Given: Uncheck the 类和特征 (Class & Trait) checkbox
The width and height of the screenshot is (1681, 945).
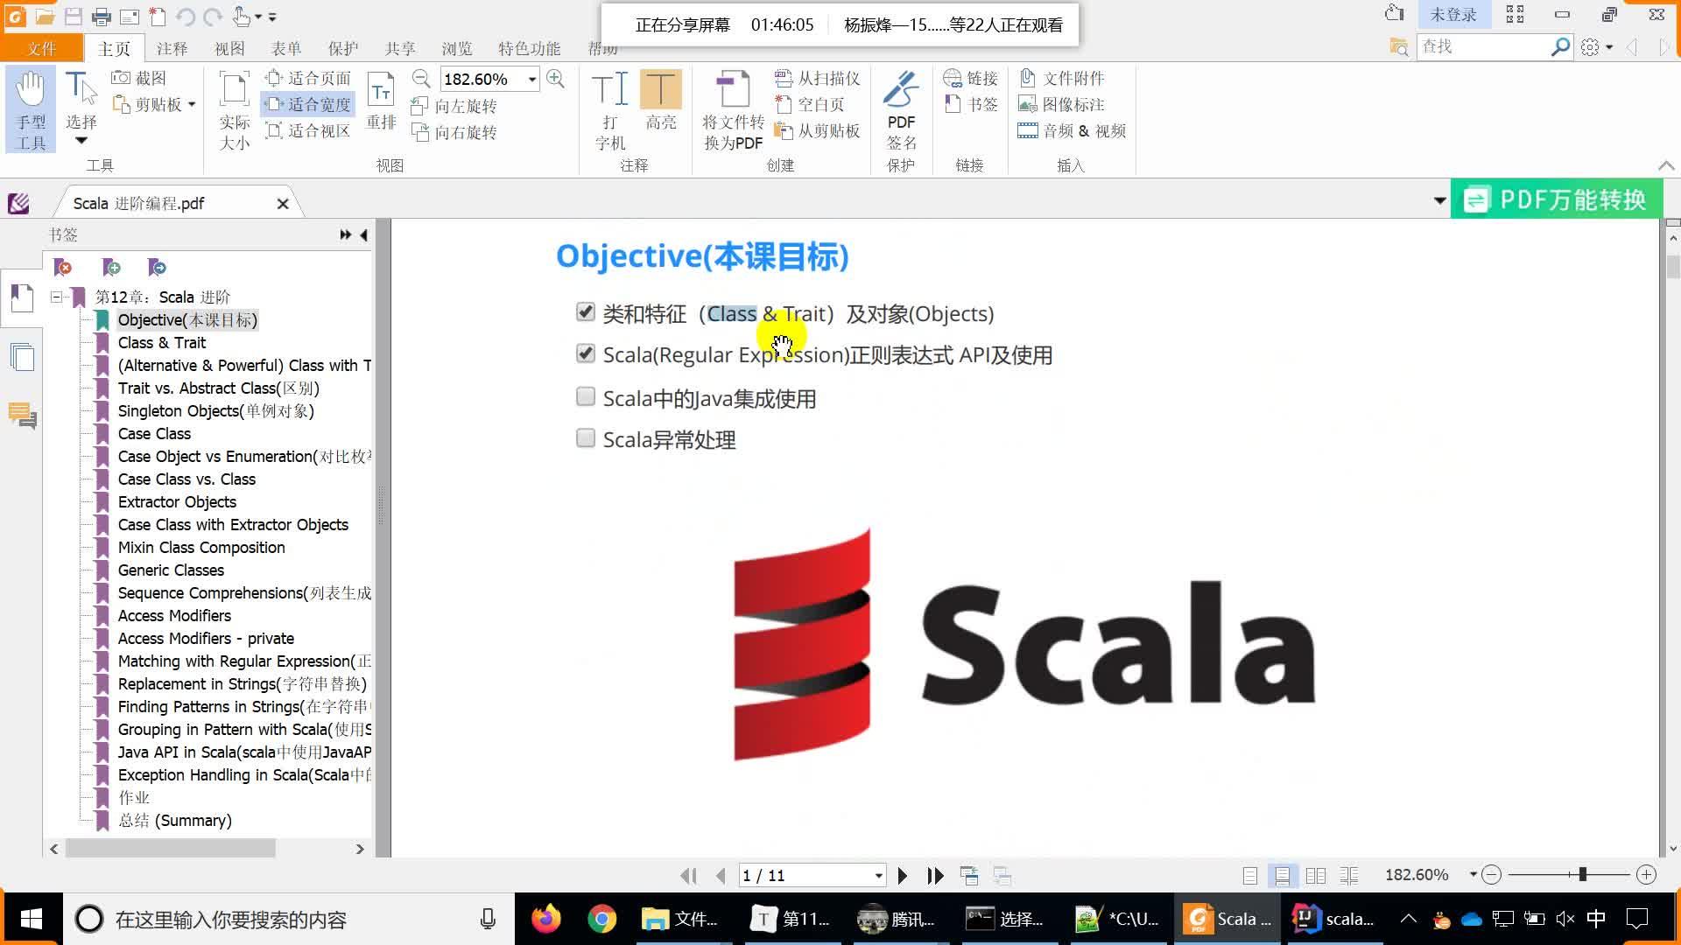Looking at the screenshot, I should (585, 311).
